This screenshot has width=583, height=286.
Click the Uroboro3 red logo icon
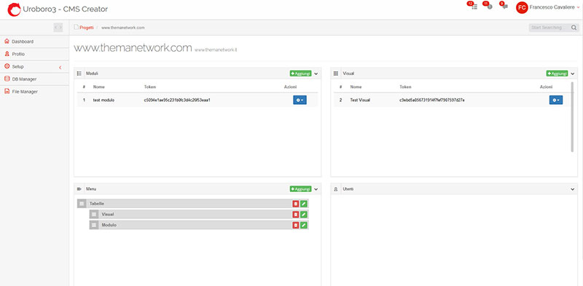tap(14, 9)
